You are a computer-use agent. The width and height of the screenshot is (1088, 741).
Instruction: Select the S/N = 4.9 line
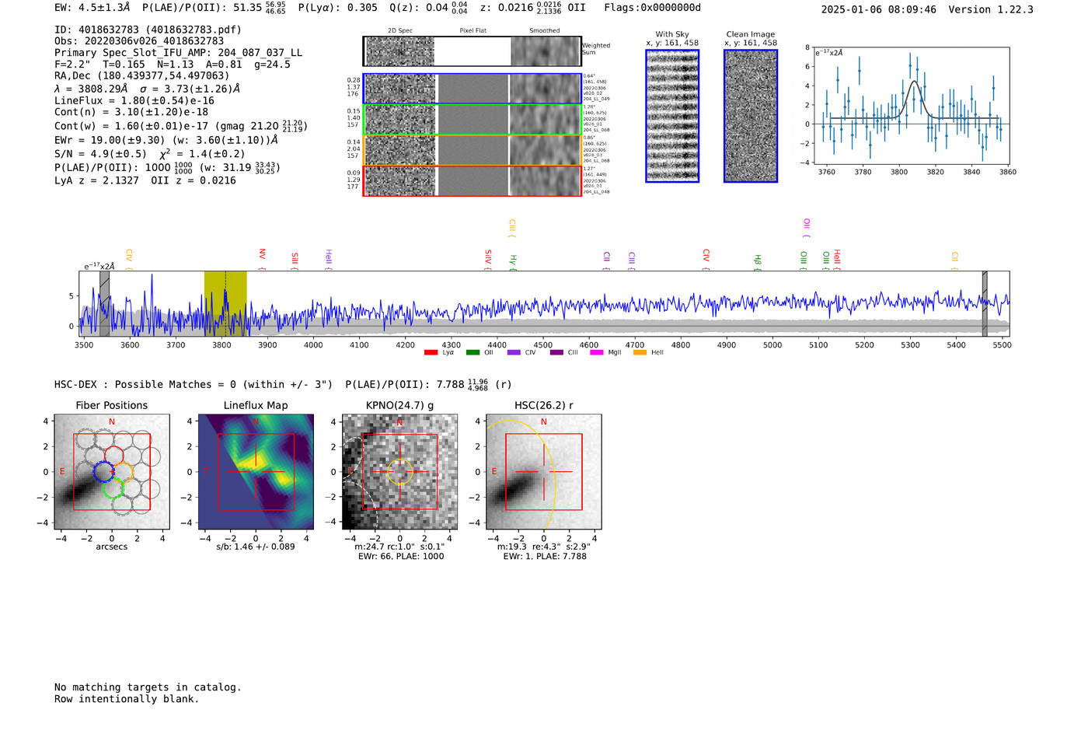pyautogui.click(x=150, y=154)
